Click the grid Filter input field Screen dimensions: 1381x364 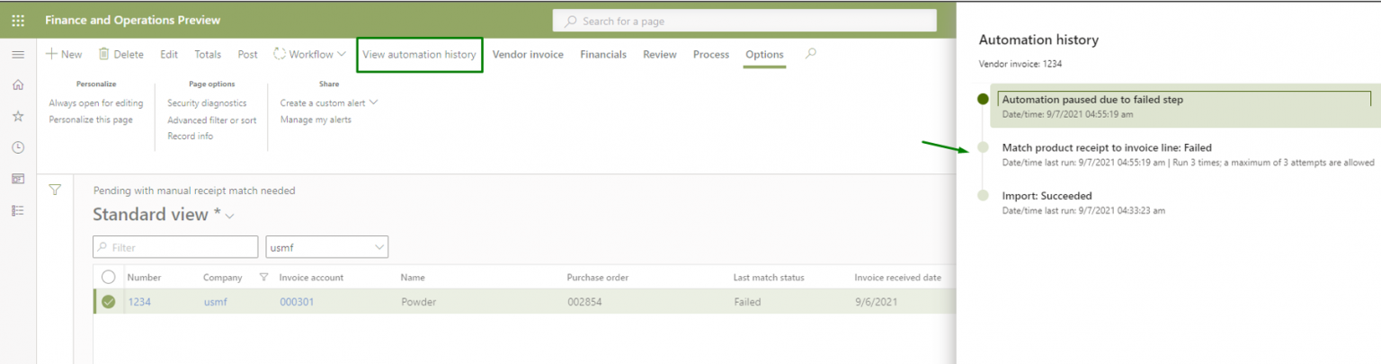(x=175, y=247)
